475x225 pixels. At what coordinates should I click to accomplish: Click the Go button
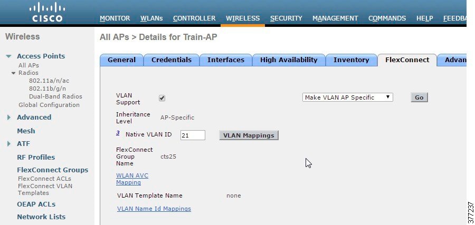(x=419, y=97)
